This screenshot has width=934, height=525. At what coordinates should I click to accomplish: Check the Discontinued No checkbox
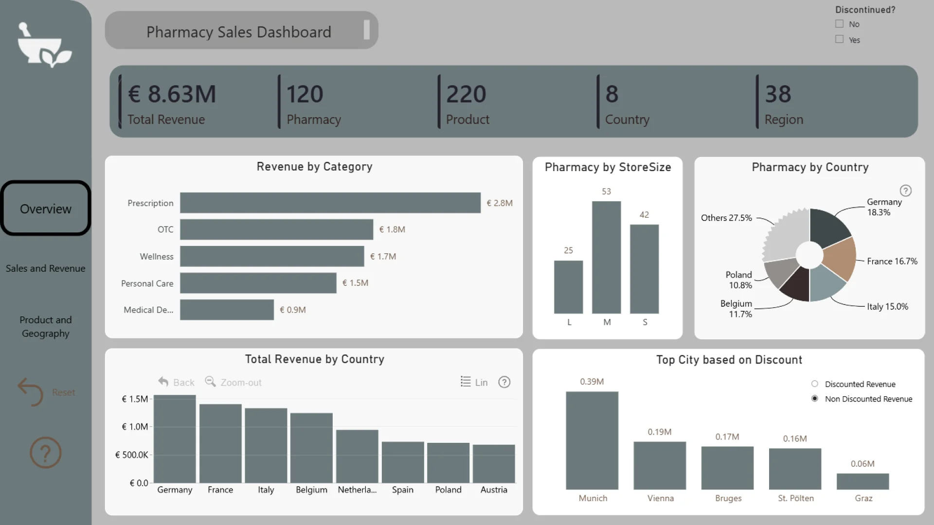[839, 24]
